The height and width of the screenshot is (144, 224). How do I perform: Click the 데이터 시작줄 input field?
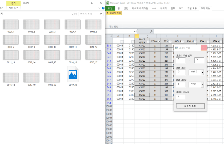click(x=181, y=97)
